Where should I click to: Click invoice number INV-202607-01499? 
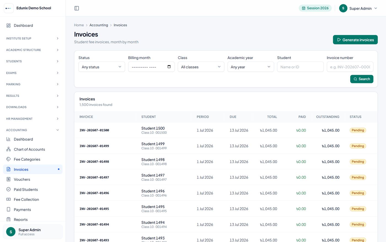94,146
